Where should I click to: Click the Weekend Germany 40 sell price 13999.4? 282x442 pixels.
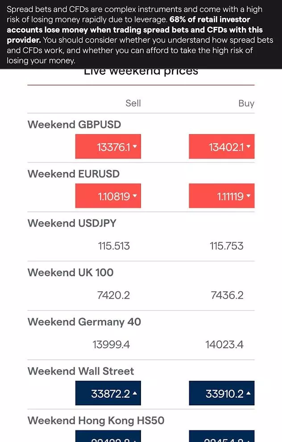pyautogui.click(x=111, y=345)
